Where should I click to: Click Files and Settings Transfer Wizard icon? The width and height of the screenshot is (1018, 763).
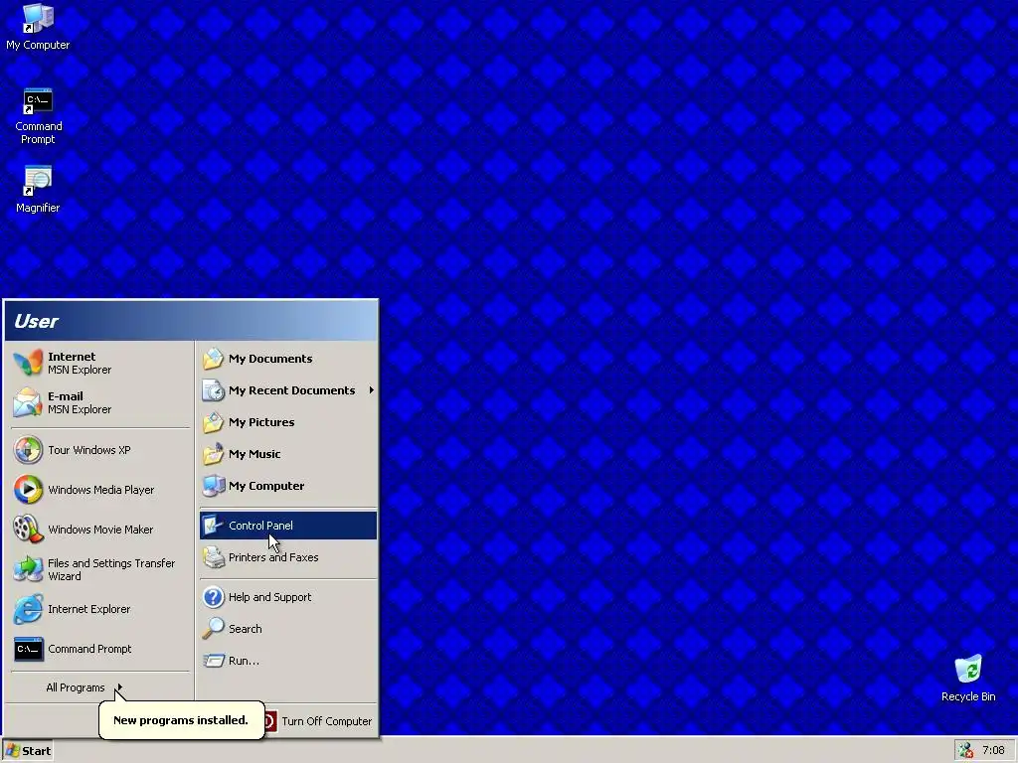point(28,569)
